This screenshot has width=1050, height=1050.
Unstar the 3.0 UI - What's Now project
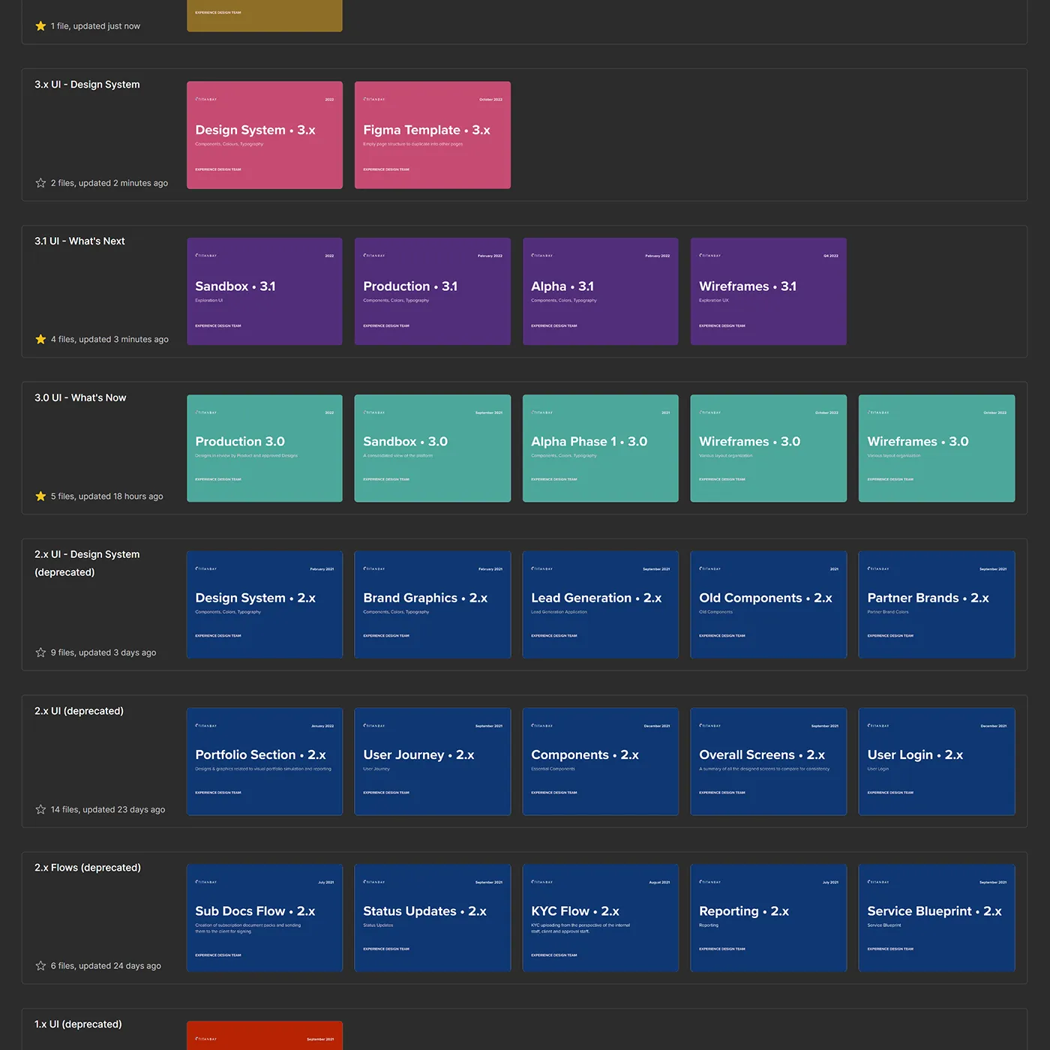[40, 496]
